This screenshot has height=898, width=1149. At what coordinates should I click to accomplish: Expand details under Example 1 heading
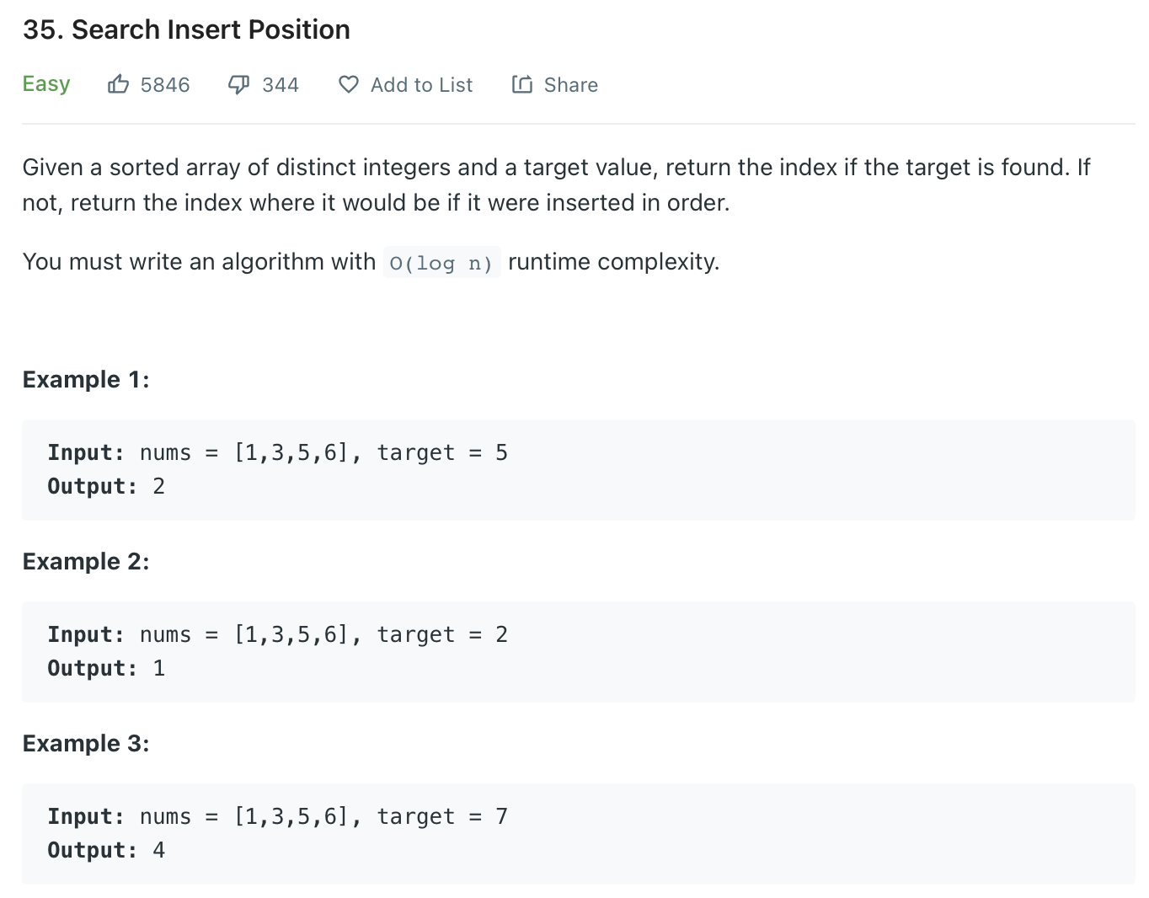coord(85,379)
